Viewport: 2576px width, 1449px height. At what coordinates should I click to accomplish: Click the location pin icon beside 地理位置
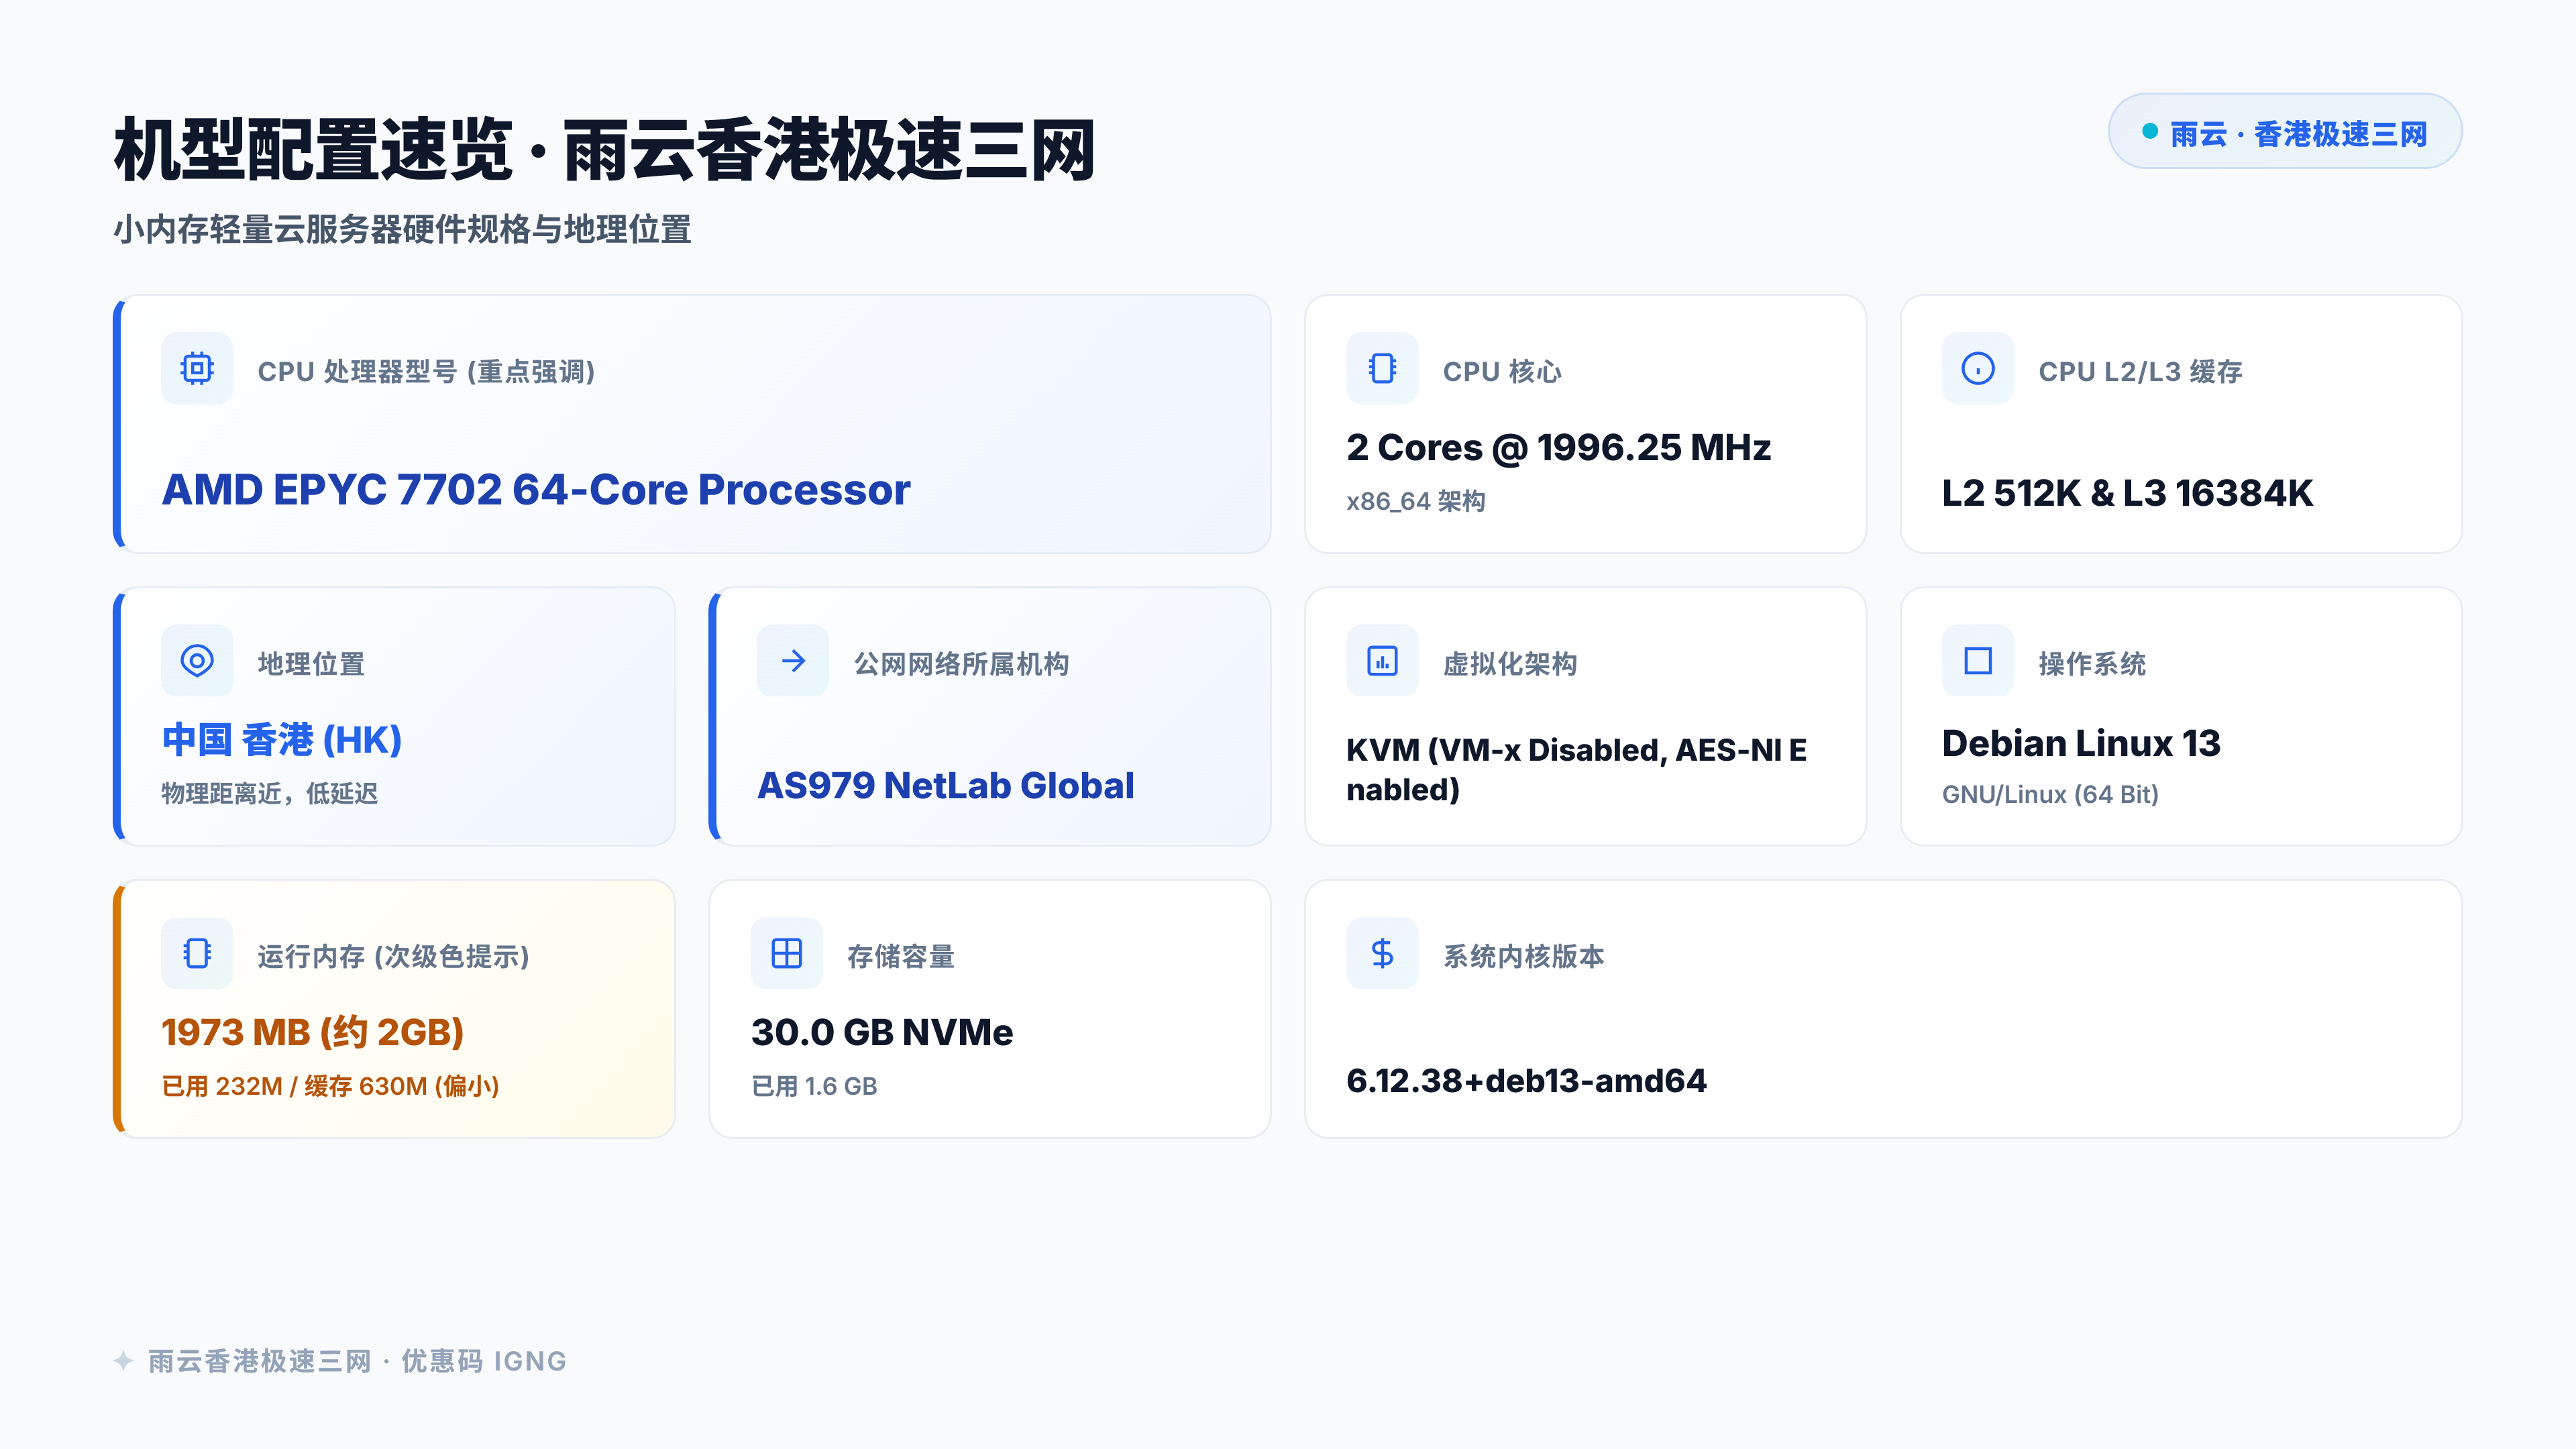coord(197,661)
